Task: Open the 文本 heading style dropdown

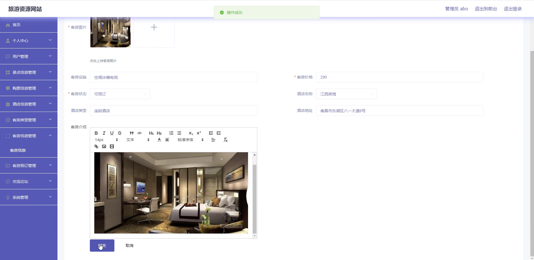Action: (138, 140)
